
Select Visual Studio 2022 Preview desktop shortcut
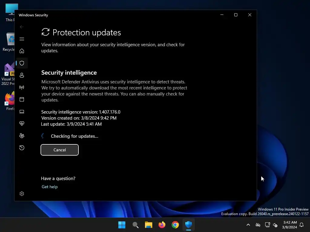click(8, 74)
